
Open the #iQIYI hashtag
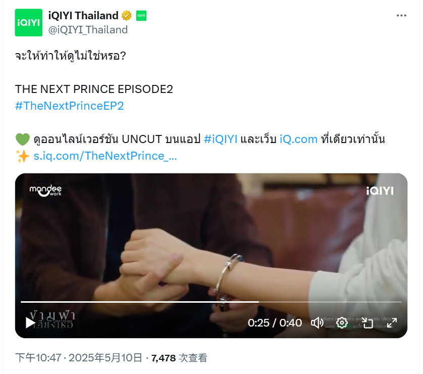coord(221,139)
